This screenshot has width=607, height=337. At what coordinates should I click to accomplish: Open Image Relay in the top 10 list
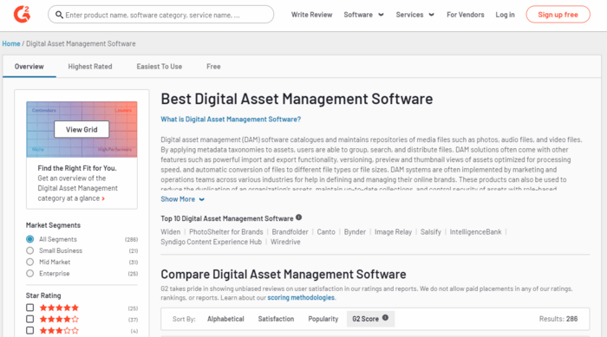pyautogui.click(x=393, y=232)
